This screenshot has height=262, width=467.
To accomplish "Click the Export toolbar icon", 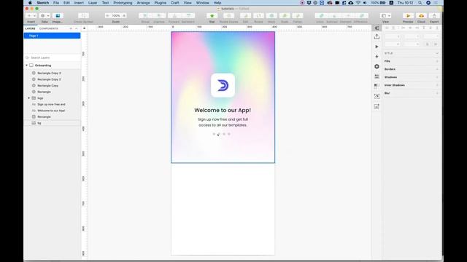I will pyautogui.click(x=434, y=16).
